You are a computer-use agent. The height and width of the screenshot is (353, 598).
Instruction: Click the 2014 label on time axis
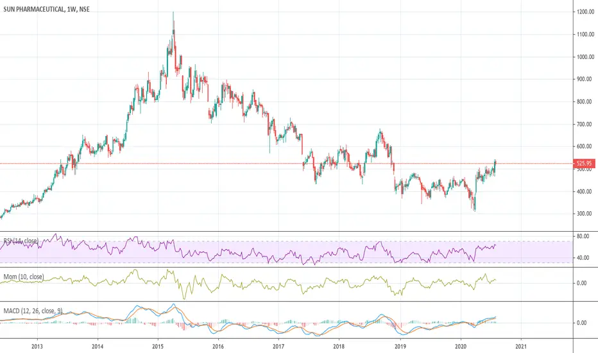pyautogui.click(x=98, y=347)
